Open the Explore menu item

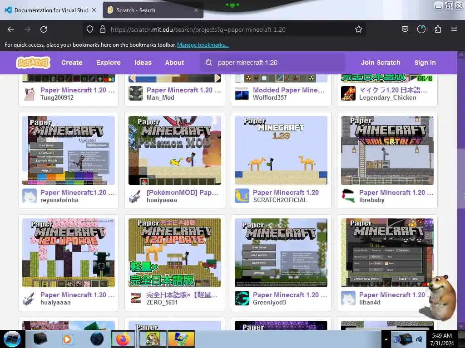pyautogui.click(x=108, y=63)
